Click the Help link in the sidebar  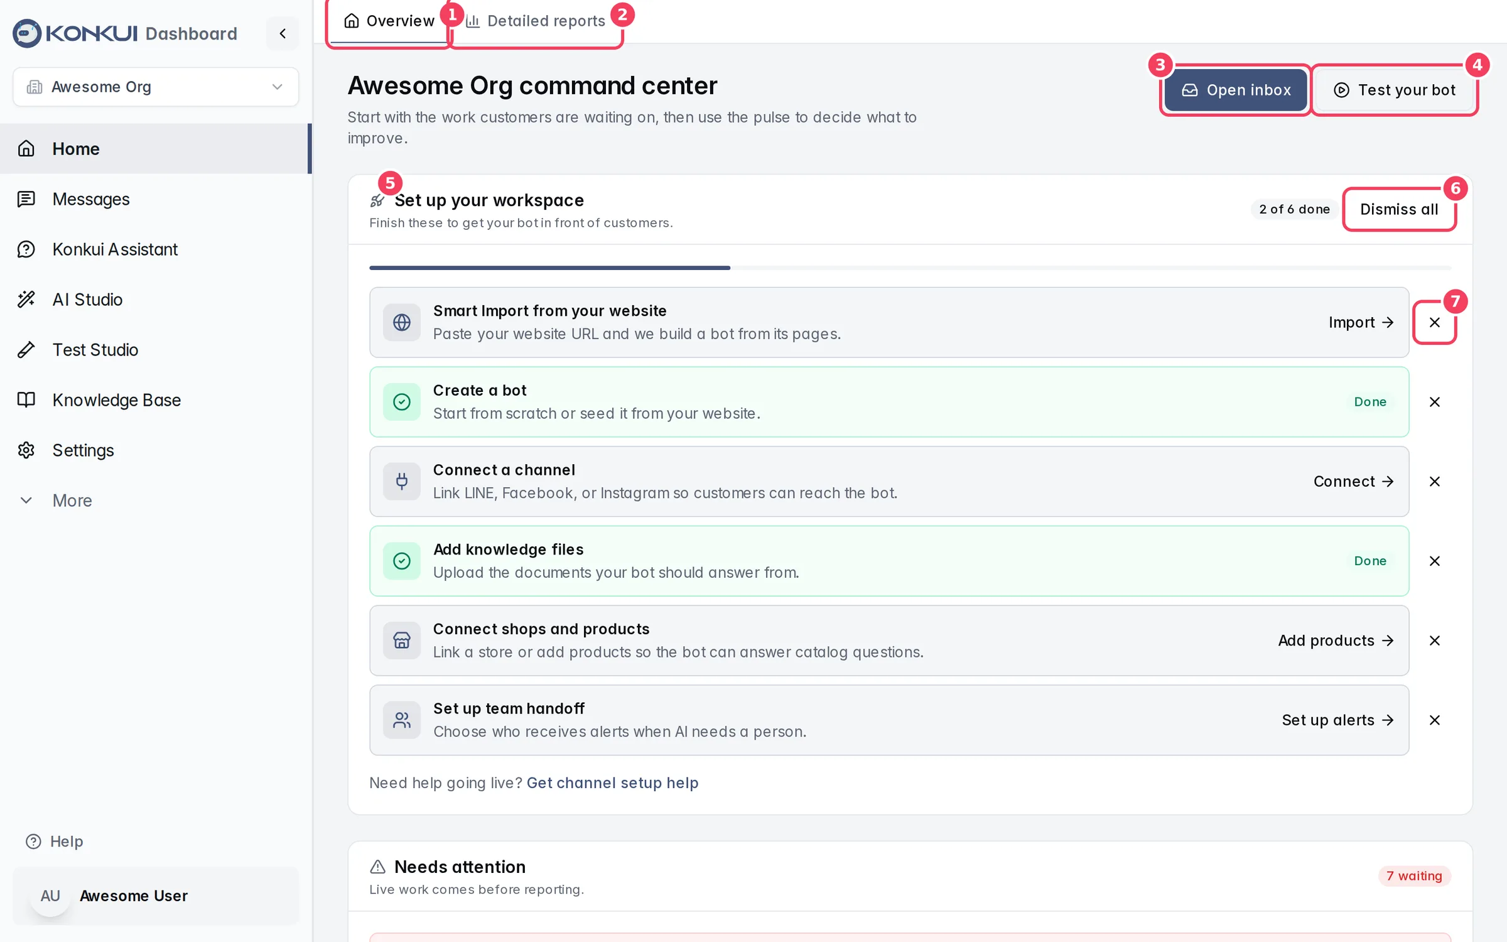[54, 842]
